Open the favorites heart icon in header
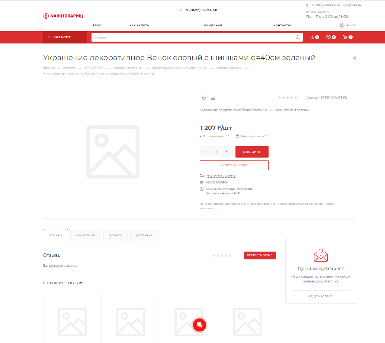Image resolution: width=385 pixels, height=343 pixels. [329, 37]
